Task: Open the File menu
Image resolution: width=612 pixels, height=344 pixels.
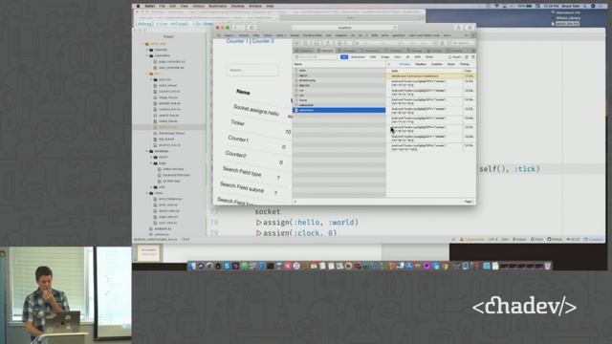Action: [162, 7]
